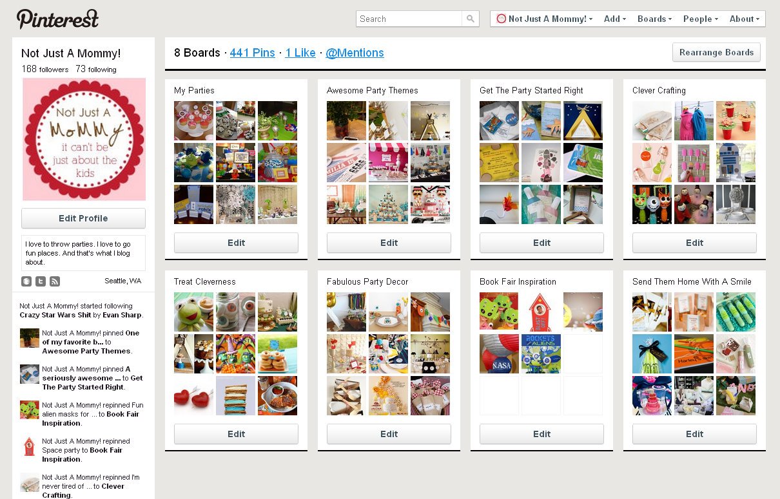The height and width of the screenshot is (499, 780).
Task: Expand the People dropdown menu
Action: click(x=701, y=19)
